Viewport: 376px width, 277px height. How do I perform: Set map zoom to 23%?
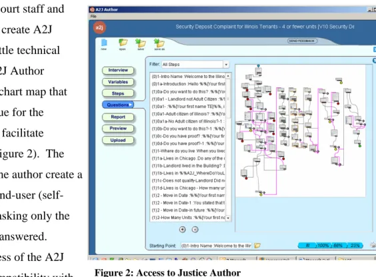[355, 246]
